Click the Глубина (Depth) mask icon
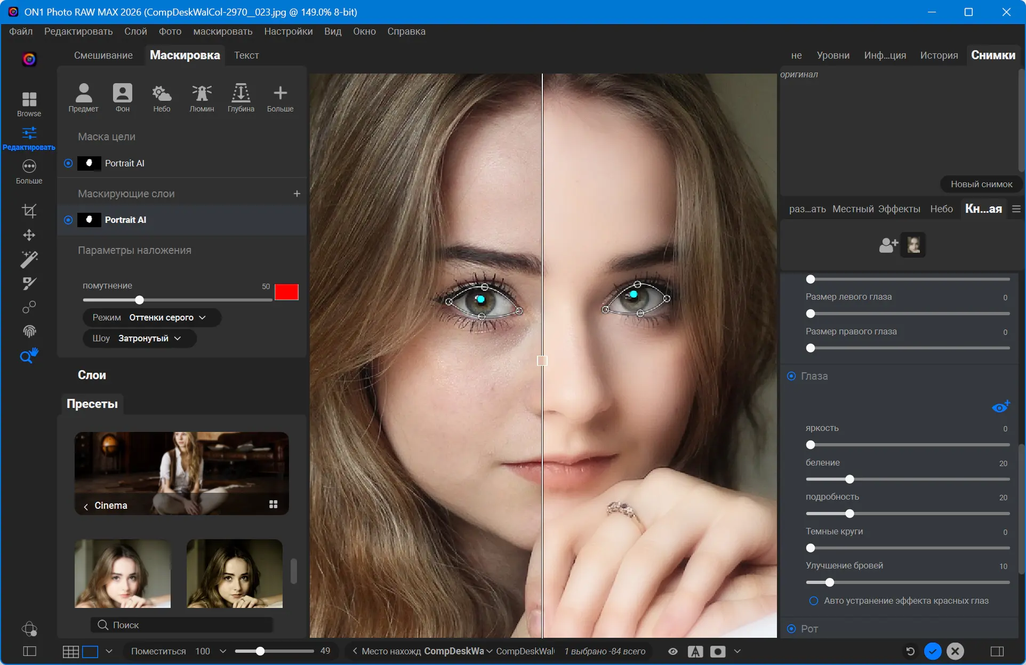The image size is (1026, 665). pos(241,98)
